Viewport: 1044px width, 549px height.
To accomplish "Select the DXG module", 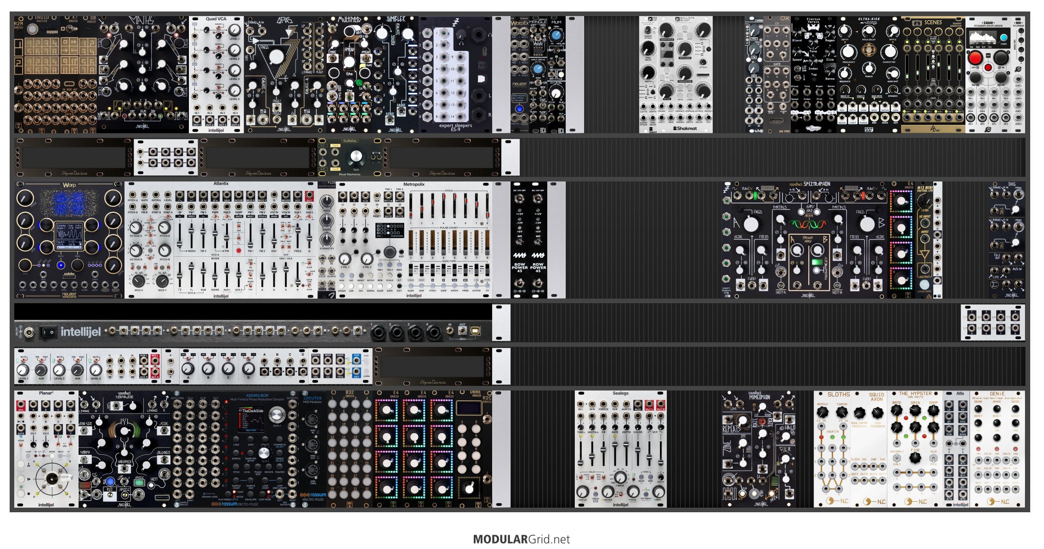I will tap(1007, 240).
